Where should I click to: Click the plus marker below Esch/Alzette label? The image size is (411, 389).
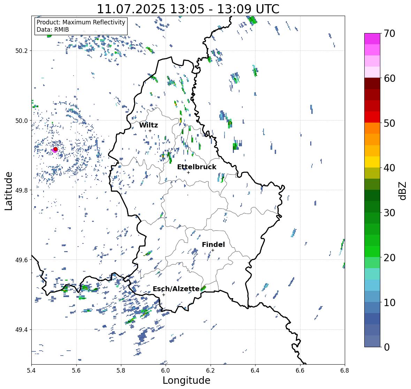click(163, 295)
